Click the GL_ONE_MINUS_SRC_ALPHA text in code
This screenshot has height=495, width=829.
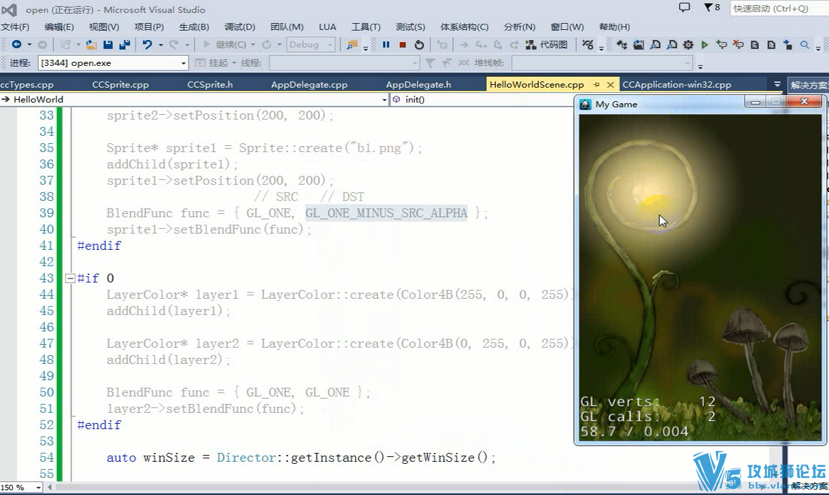(x=386, y=213)
